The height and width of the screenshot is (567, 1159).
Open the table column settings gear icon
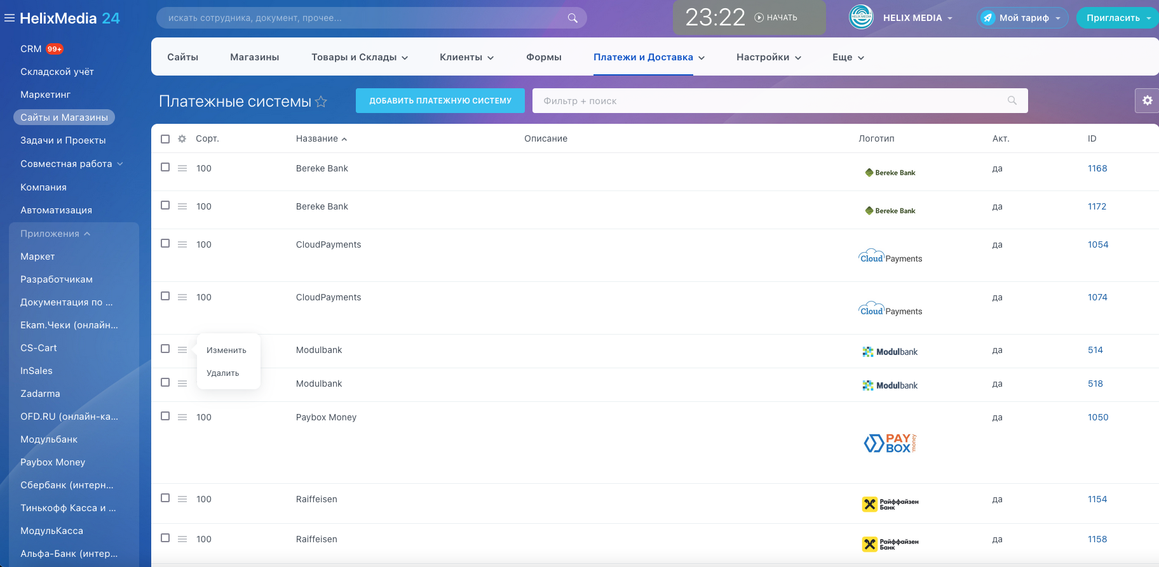[x=182, y=138]
